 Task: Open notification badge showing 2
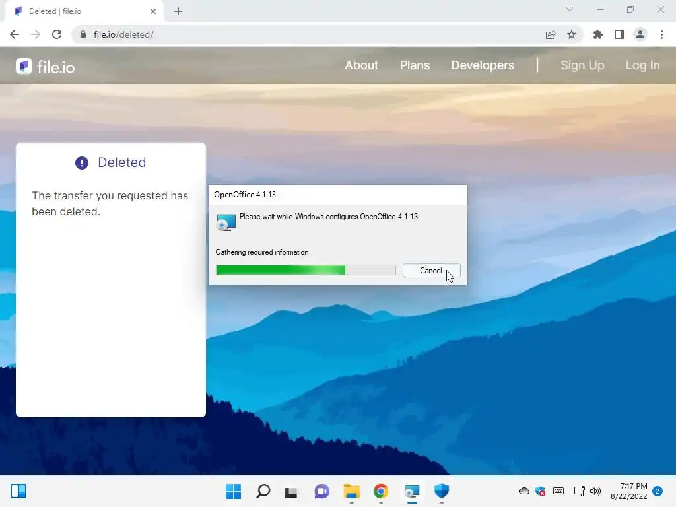[658, 491]
